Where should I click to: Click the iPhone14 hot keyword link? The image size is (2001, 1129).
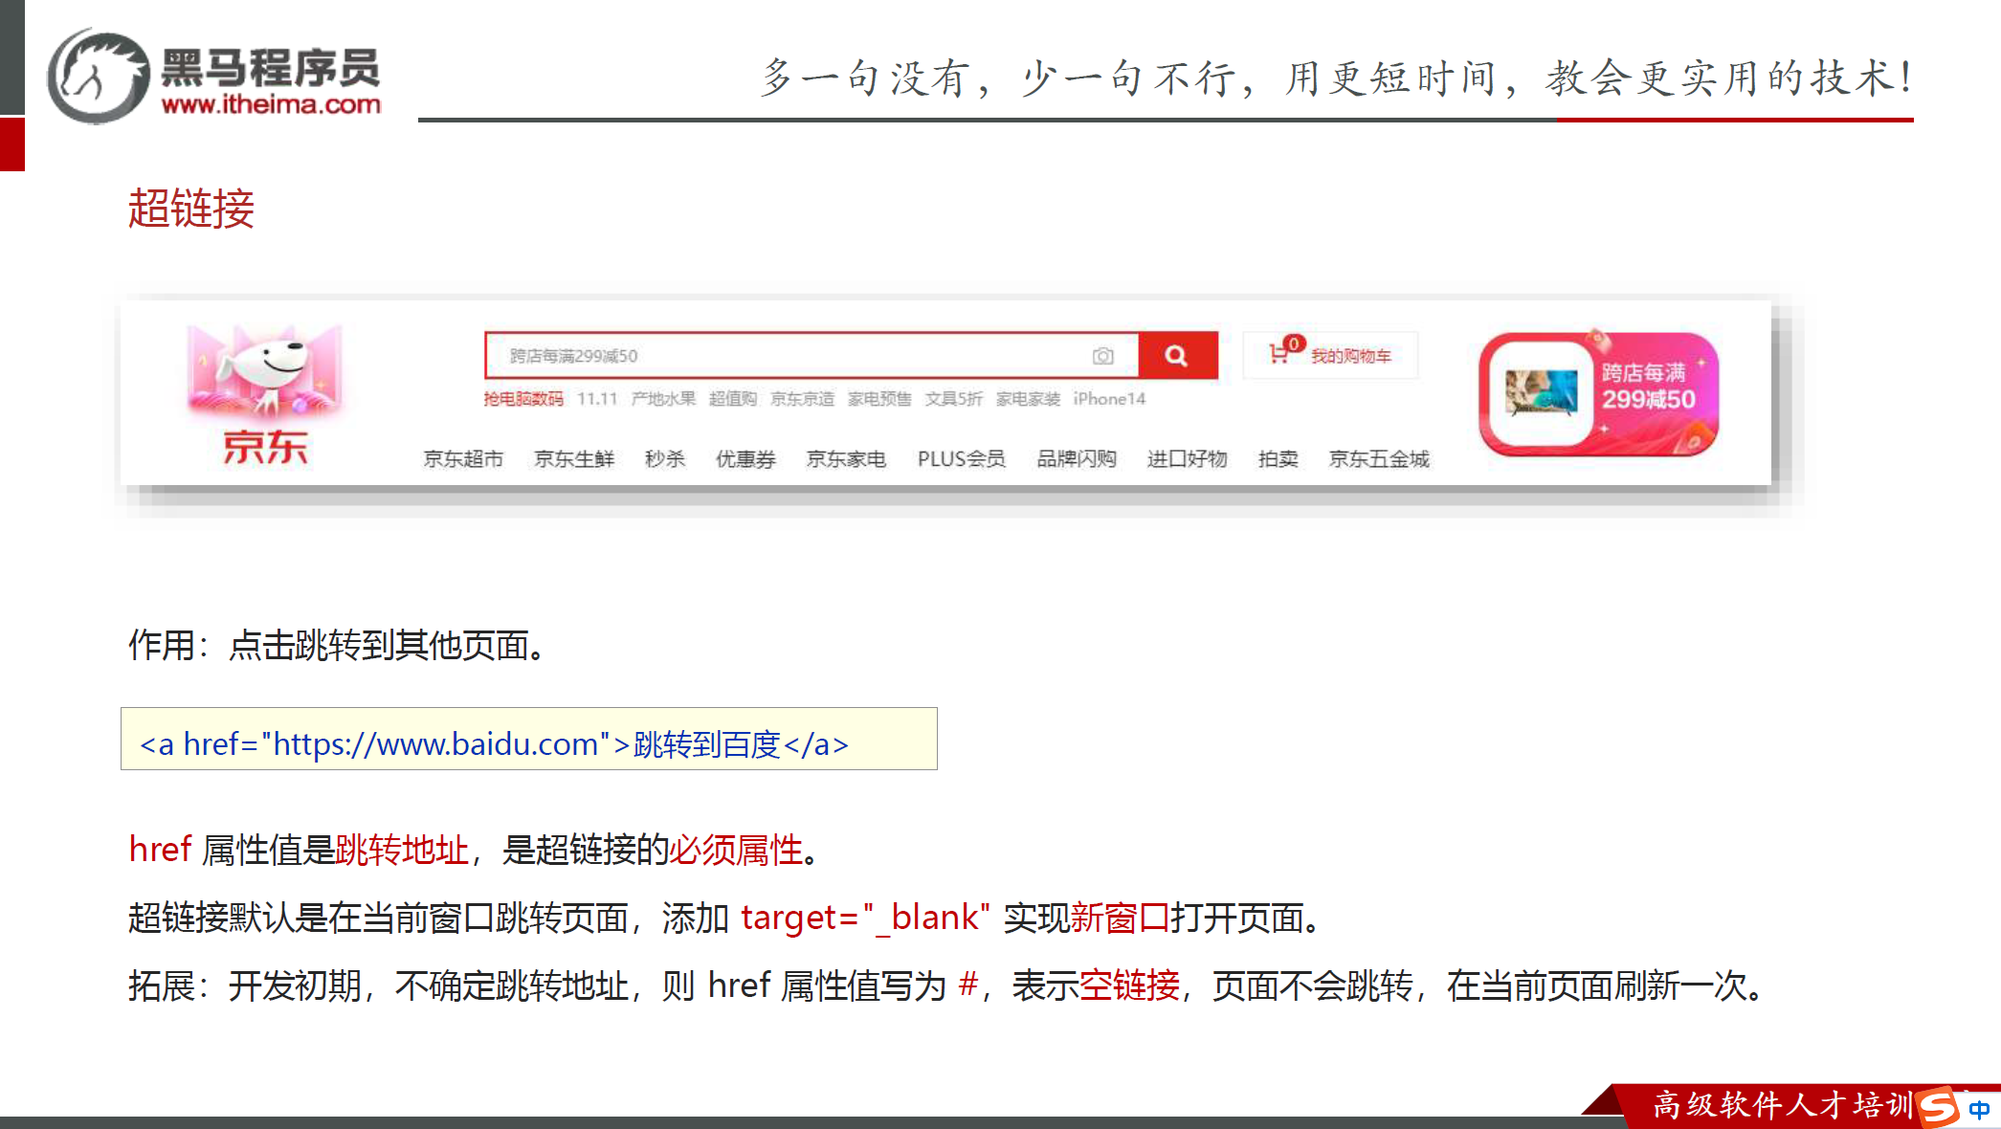pos(1108,399)
